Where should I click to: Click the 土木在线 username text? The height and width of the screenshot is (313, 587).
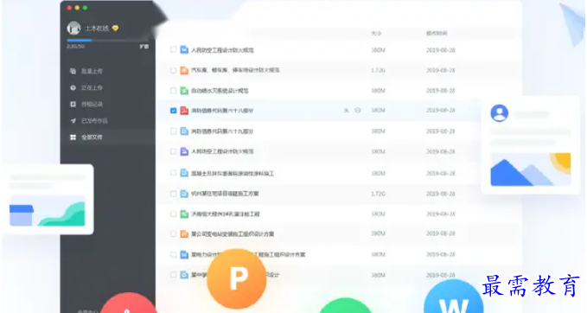[x=97, y=28]
